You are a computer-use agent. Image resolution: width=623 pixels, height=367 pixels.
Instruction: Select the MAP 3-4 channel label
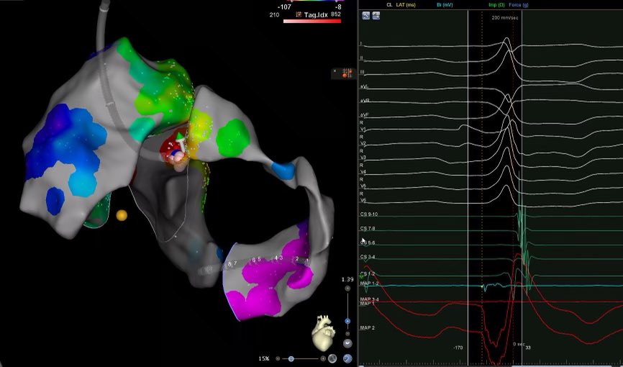coord(369,299)
